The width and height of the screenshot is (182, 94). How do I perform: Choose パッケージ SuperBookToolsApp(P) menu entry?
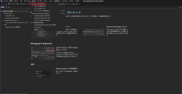(x=49, y=20)
